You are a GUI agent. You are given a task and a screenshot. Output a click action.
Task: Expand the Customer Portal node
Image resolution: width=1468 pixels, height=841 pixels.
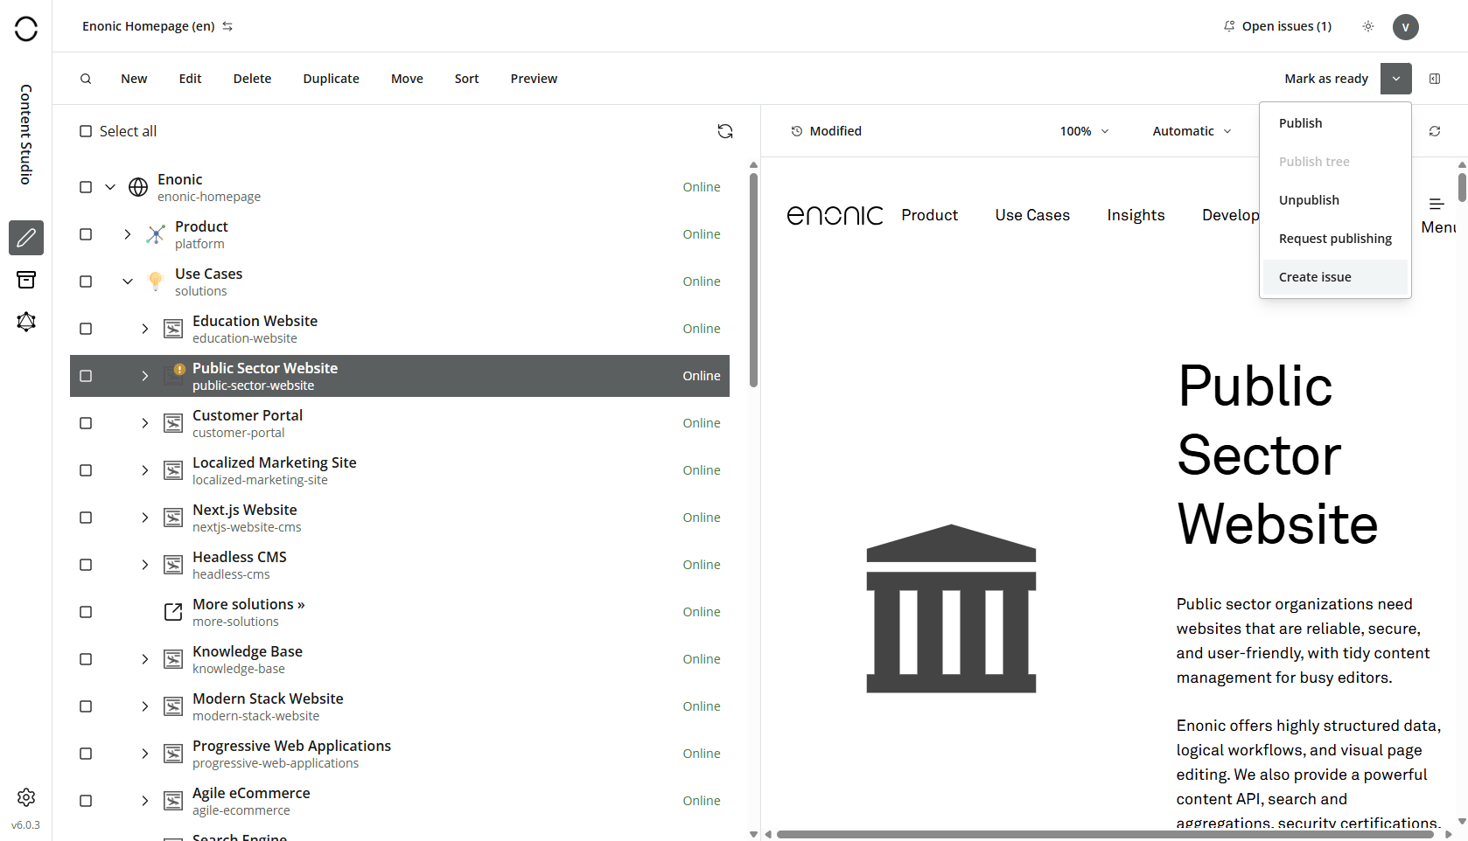click(145, 423)
